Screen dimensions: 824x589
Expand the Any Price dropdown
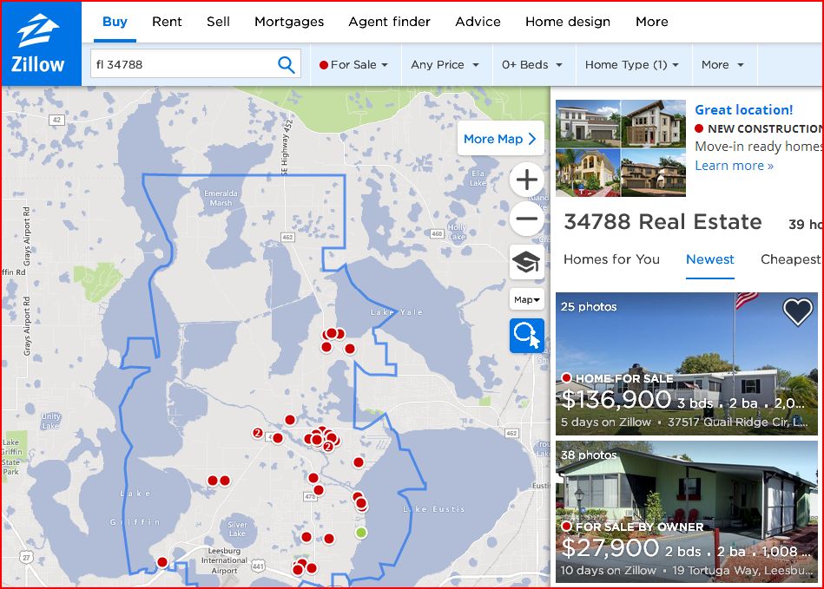446,64
